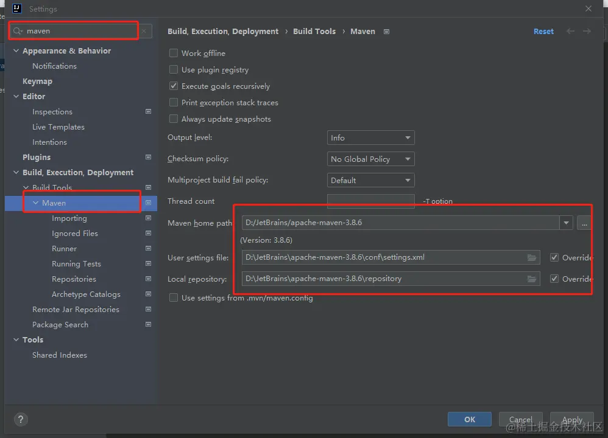Enable Work offline
The image size is (608, 438).
[174, 53]
